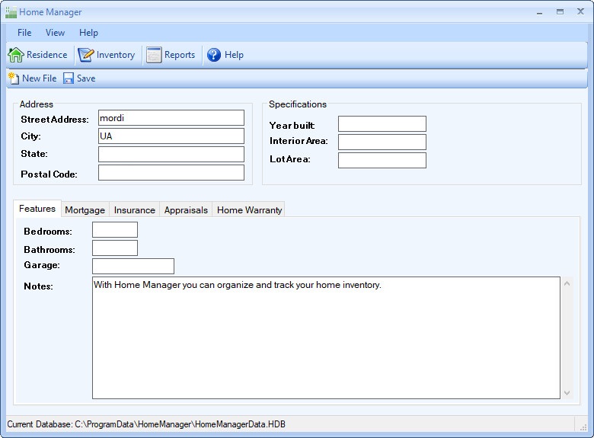This screenshot has width=594, height=438.
Task: Click the blue Help question icon
Action: tap(214, 55)
